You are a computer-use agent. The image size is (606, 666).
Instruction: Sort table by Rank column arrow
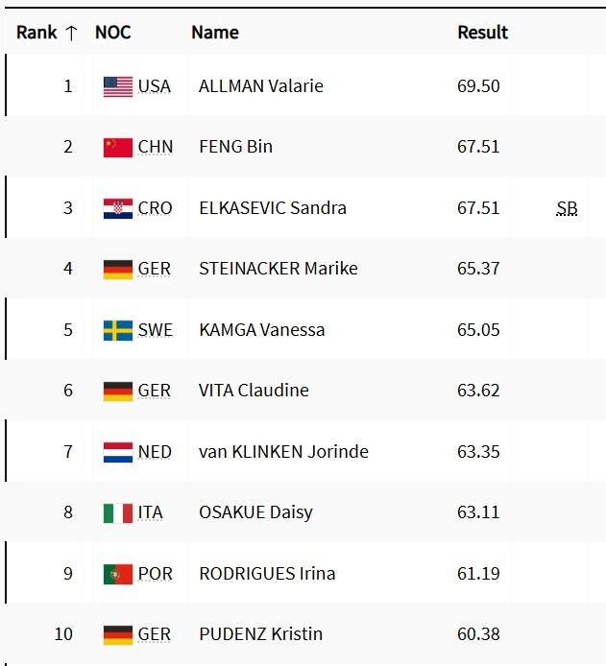pyautogui.click(x=71, y=33)
